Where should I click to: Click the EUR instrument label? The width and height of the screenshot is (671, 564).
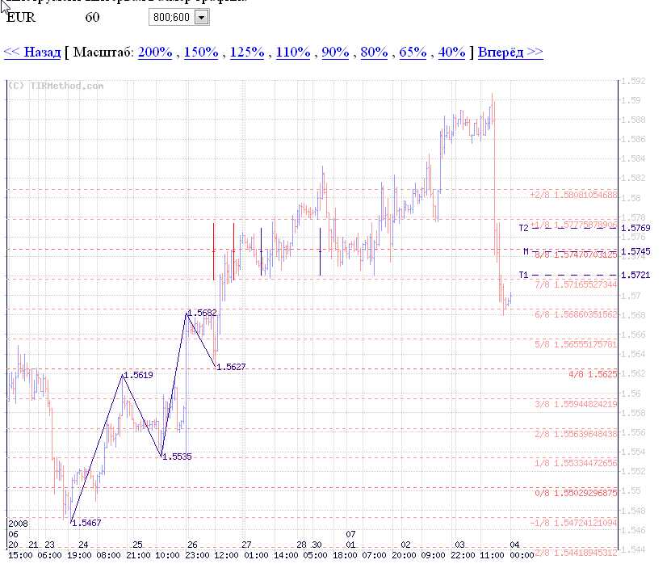(x=21, y=18)
